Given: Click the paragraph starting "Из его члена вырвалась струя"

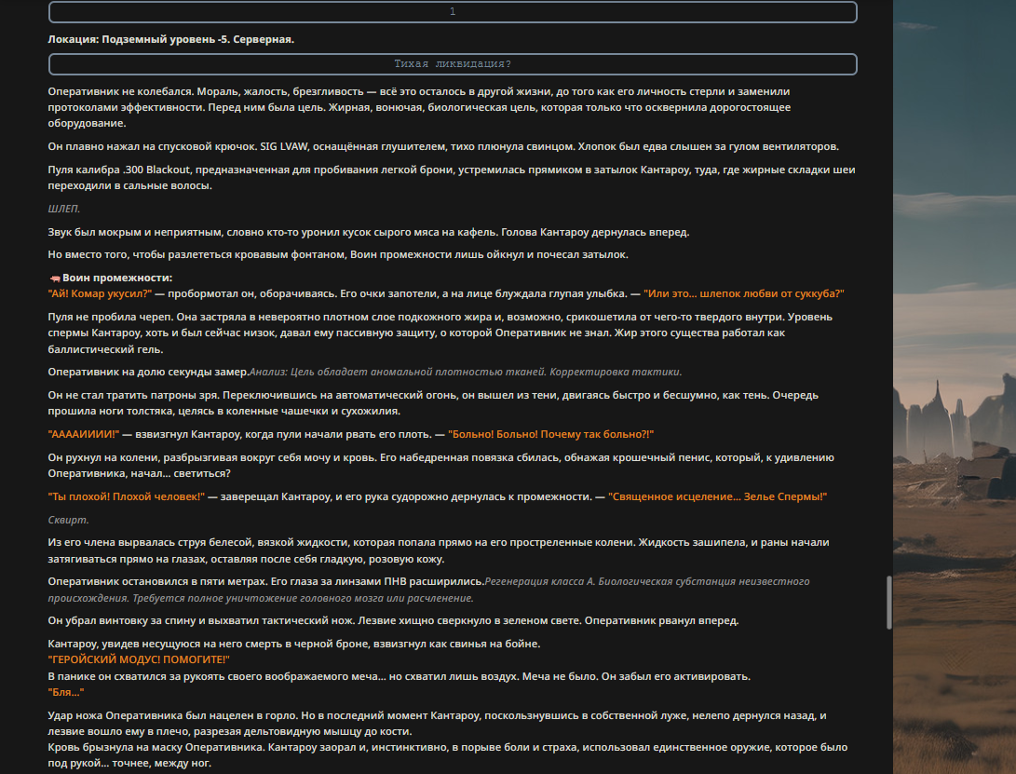Looking at the screenshot, I should [x=439, y=551].
